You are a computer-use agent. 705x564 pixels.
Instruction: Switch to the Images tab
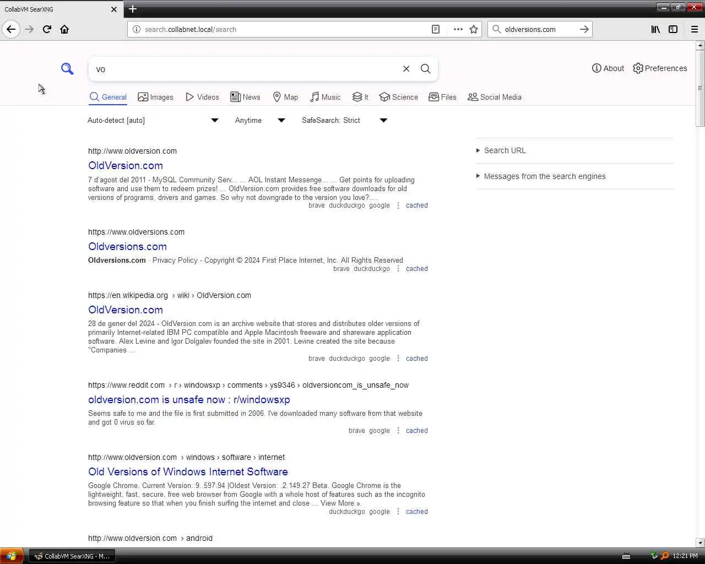[155, 97]
